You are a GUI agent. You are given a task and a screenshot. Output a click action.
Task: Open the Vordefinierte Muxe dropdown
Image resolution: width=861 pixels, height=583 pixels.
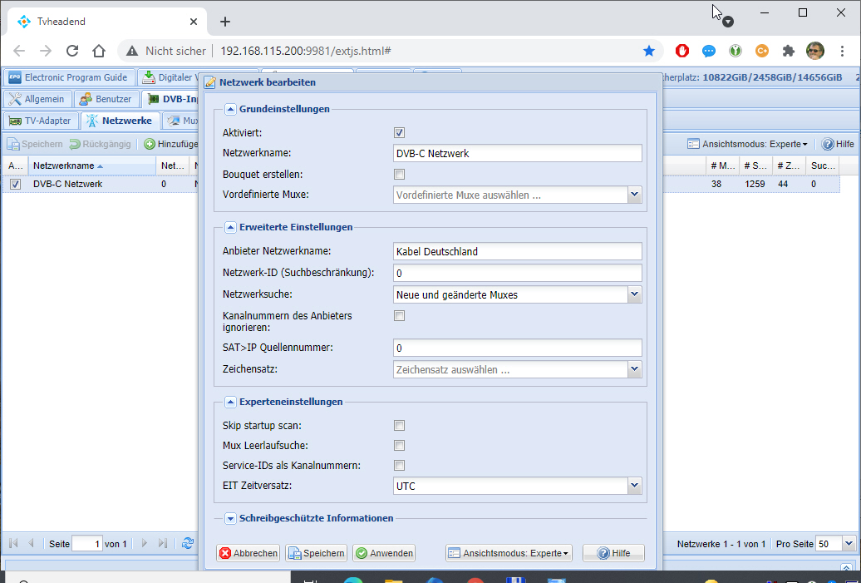[x=635, y=195]
